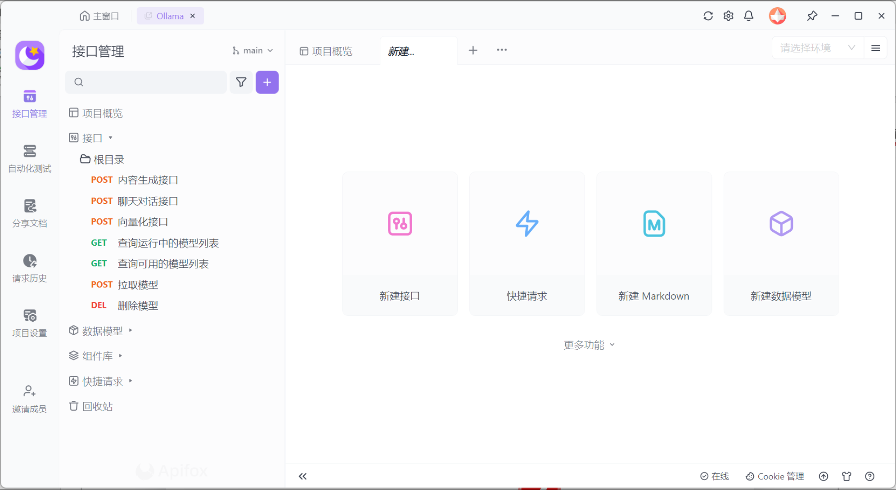Viewport: 896px width, 490px height.
Task: Open DEL 删除模型
Action: tap(125, 306)
